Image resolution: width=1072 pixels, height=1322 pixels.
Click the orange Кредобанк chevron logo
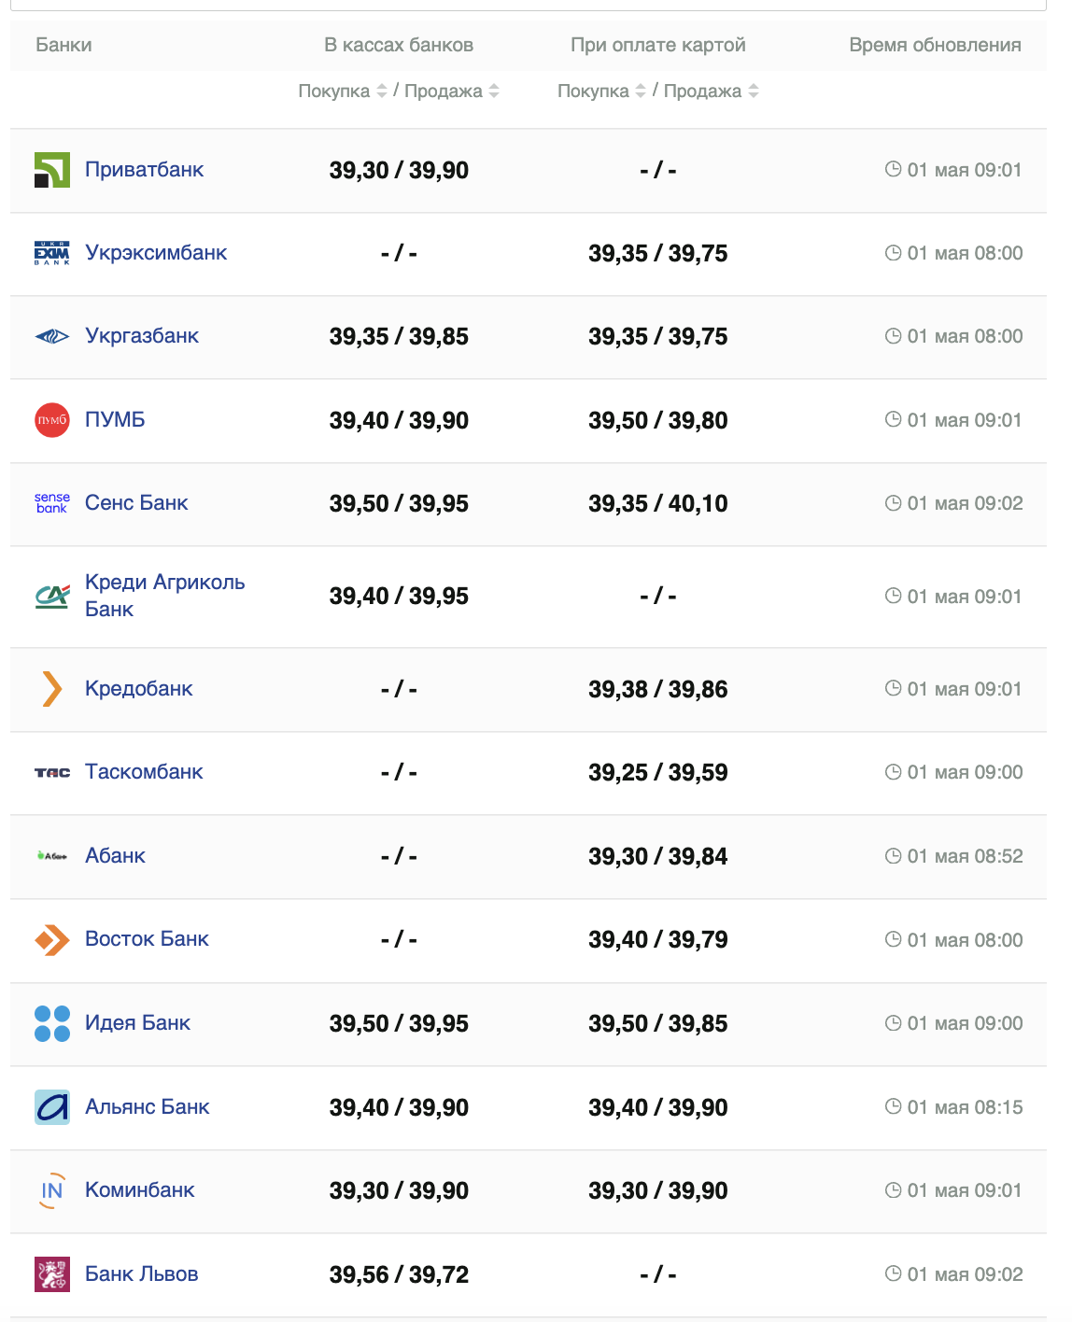point(52,689)
